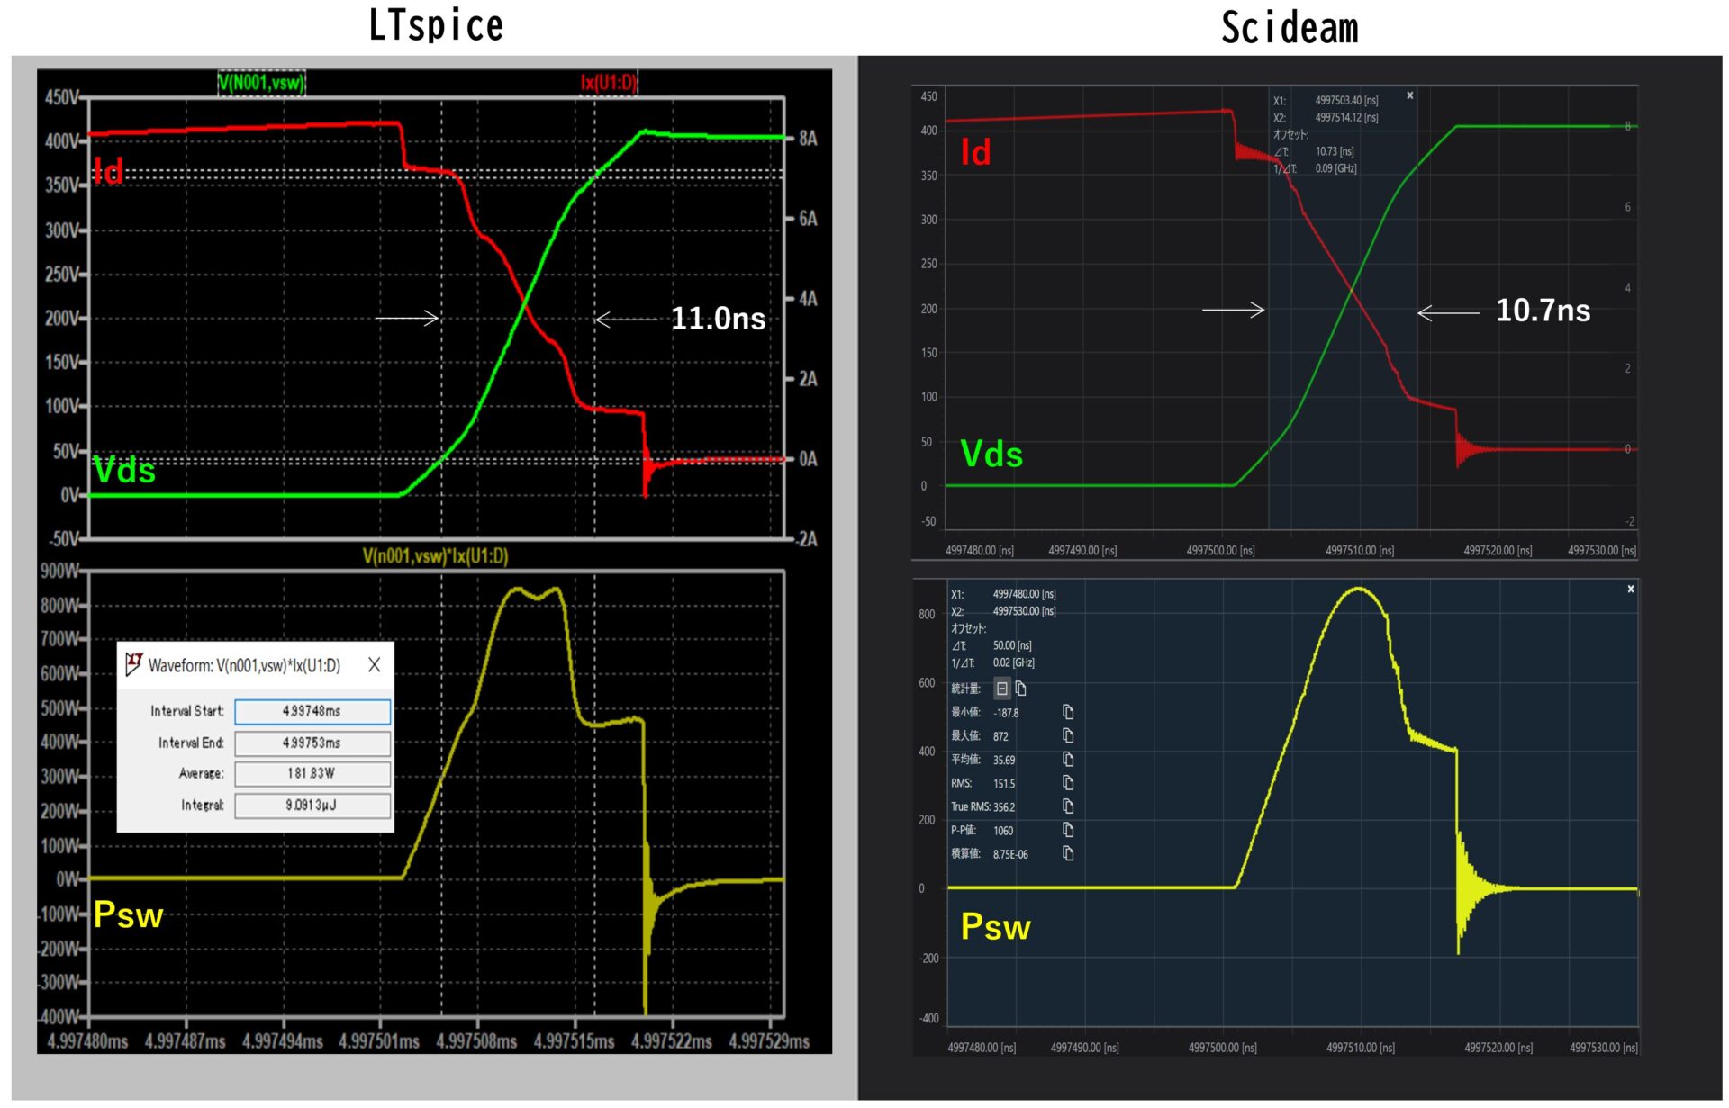Collapse the 統計量 statistics section

[x=1001, y=689]
